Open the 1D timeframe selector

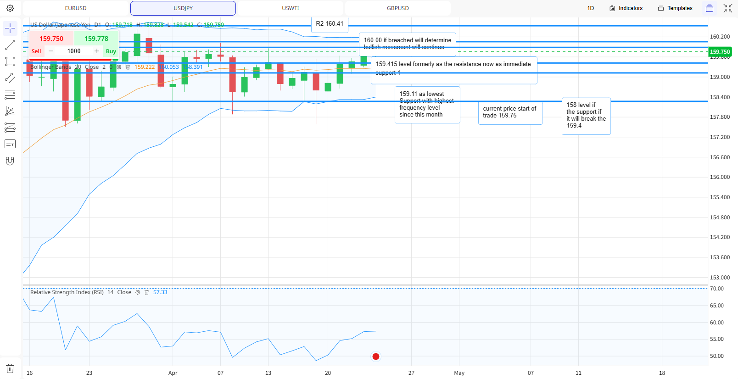(x=591, y=8)
